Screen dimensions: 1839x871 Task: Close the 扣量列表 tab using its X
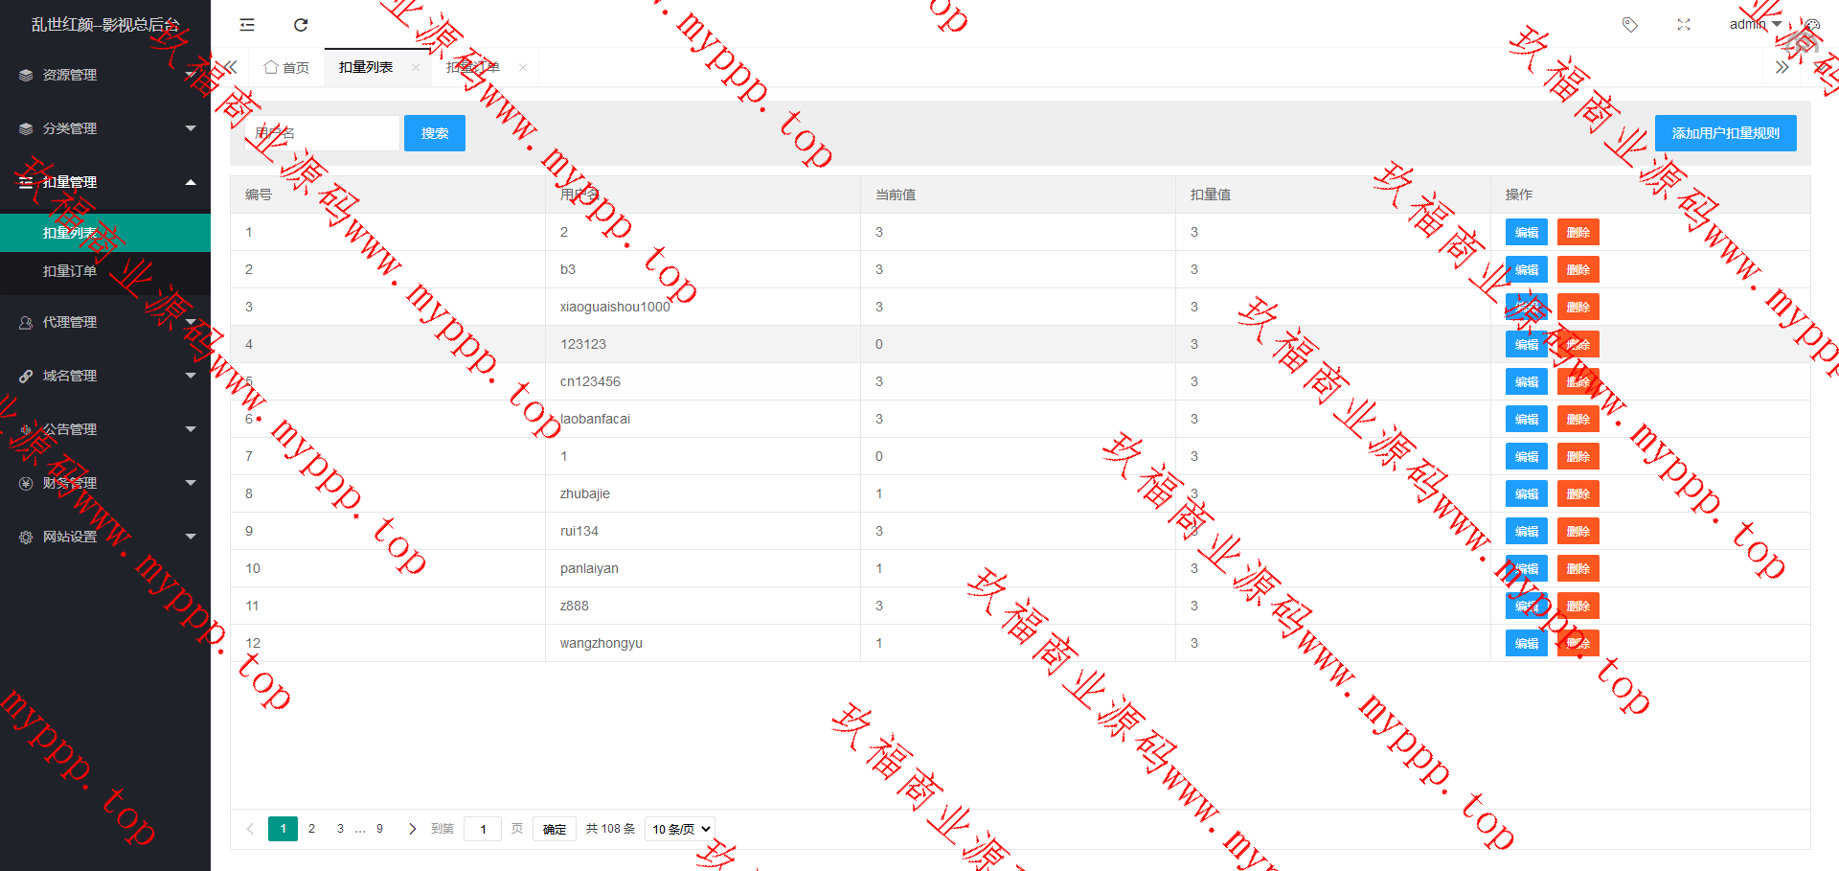tap(416, 67)
